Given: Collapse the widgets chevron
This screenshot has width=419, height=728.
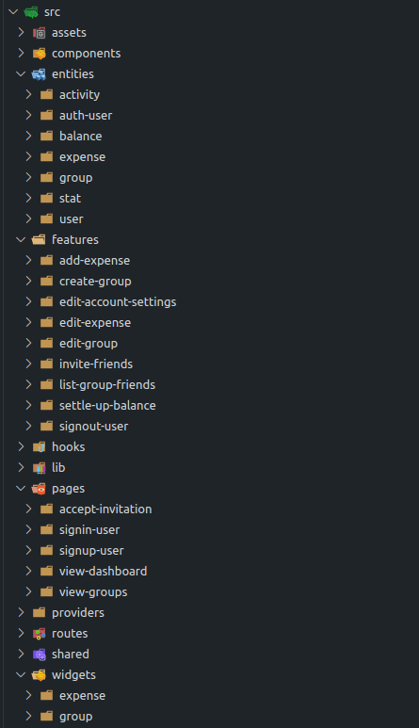Looking at the screenshot, I should pos(21,675).
